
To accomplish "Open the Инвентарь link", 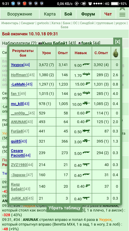I will click(x=10, y=23).
